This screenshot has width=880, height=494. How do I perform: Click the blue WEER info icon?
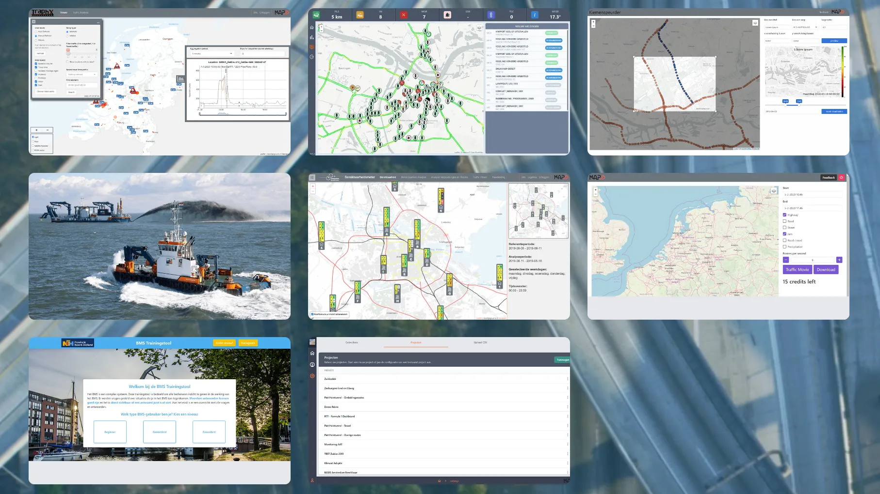[535, 15]
